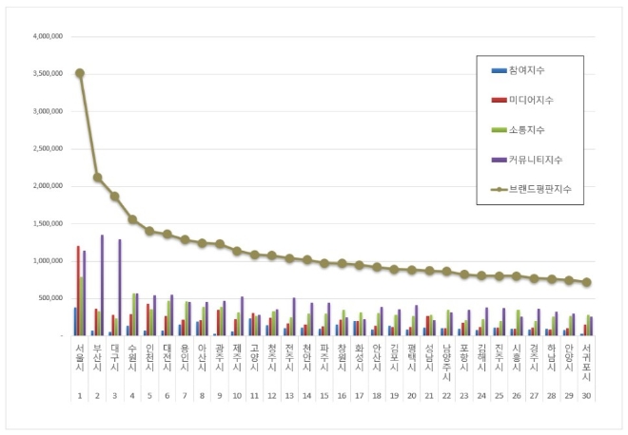Screen dimensions: 628x435
Task: Select the 서울시 x-axis category label
Action: [80, 361]
